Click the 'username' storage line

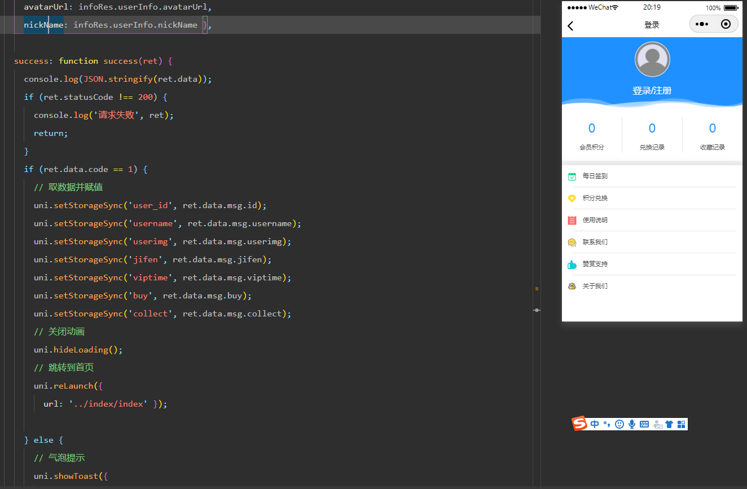[x=168, y=223]
